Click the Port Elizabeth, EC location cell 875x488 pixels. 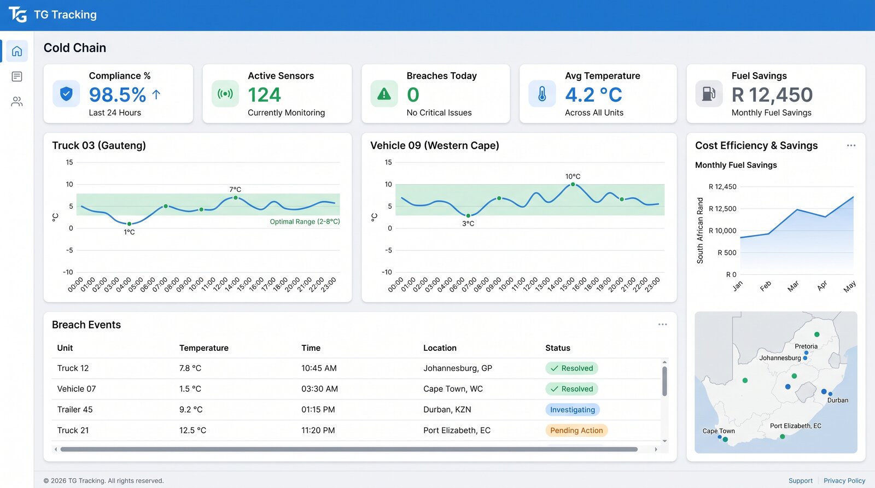(457, 431)
